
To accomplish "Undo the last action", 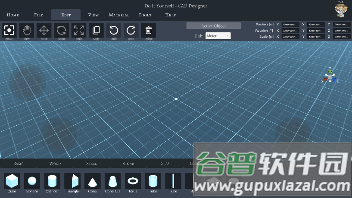I will tap(114, 30).
